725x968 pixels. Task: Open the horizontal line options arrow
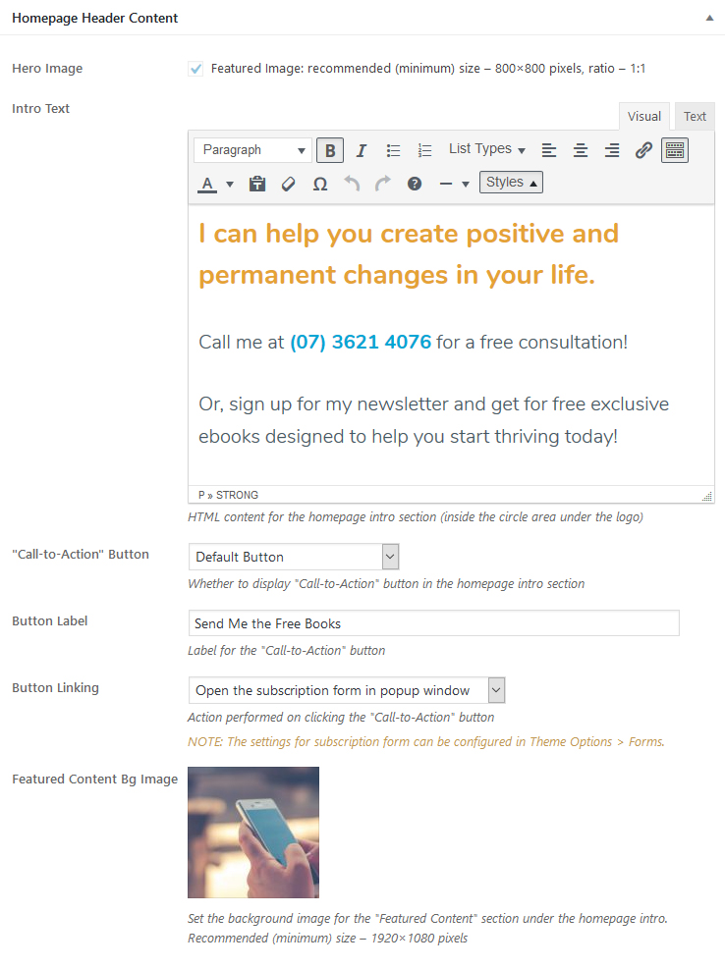tap(466, 184)
